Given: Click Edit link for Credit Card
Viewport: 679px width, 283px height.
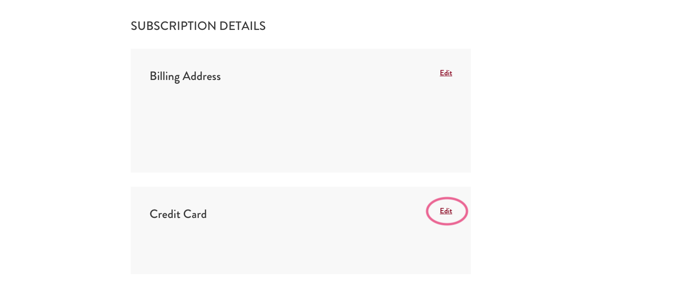Looking at the screenshot, I should [x=446, y=211].
